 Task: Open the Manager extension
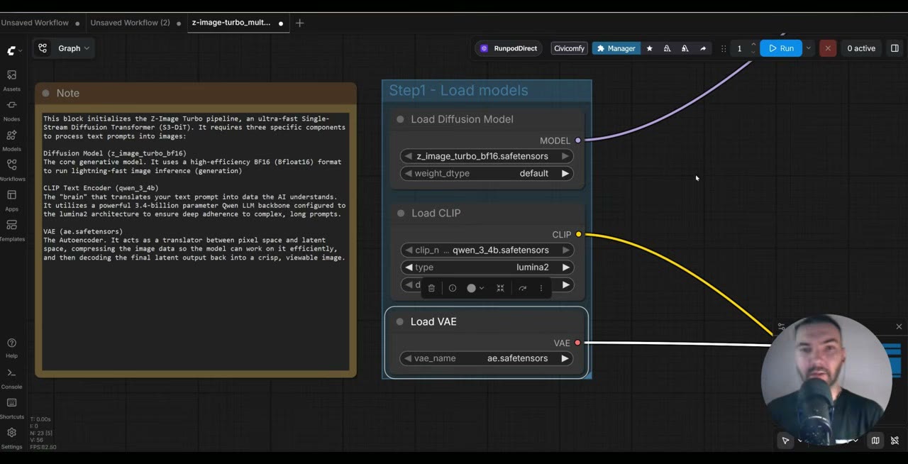point(616,48)
